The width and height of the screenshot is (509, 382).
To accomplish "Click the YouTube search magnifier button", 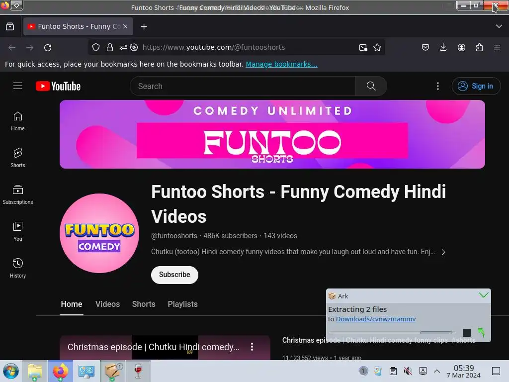I will click(371, 86).
